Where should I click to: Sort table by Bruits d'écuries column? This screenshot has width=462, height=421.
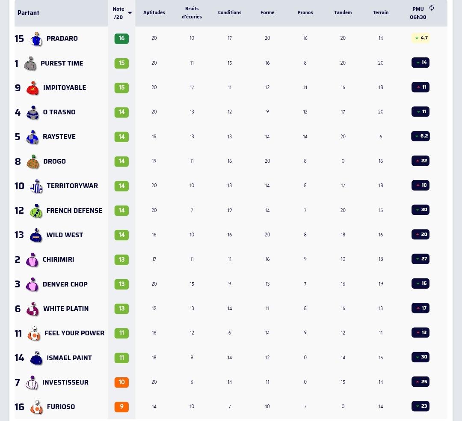click(192, 13)
